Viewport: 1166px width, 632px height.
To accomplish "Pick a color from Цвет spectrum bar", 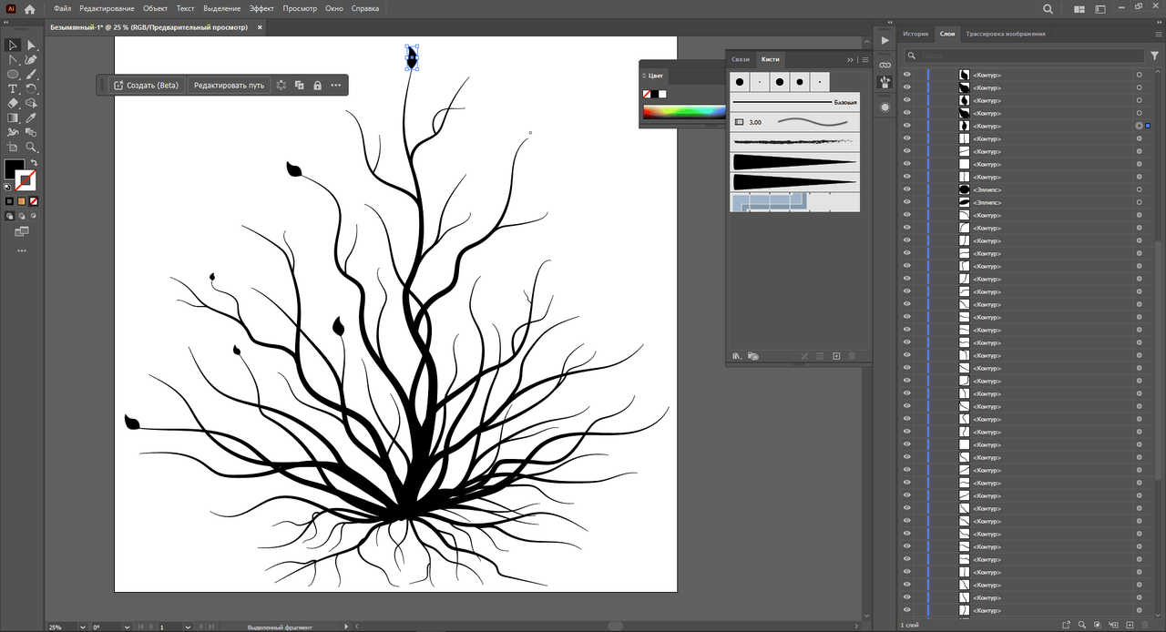I will [683, 113].
